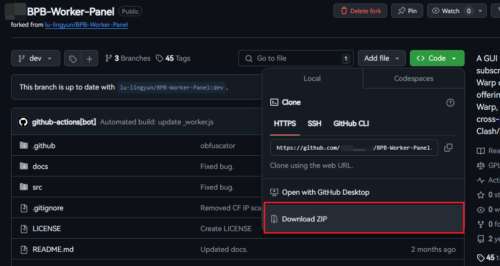Click the Go to file search field
The width and height of the screenshot is (500, 266).
(x=296, y=58)
